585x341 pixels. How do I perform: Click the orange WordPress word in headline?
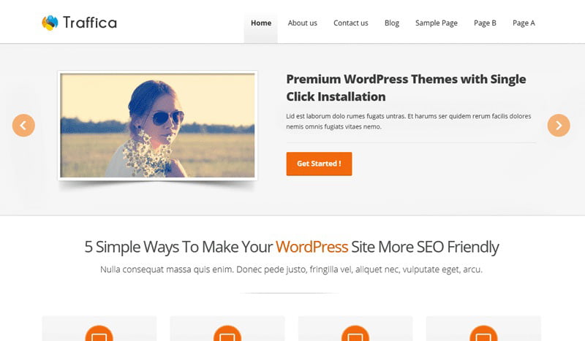312,247
